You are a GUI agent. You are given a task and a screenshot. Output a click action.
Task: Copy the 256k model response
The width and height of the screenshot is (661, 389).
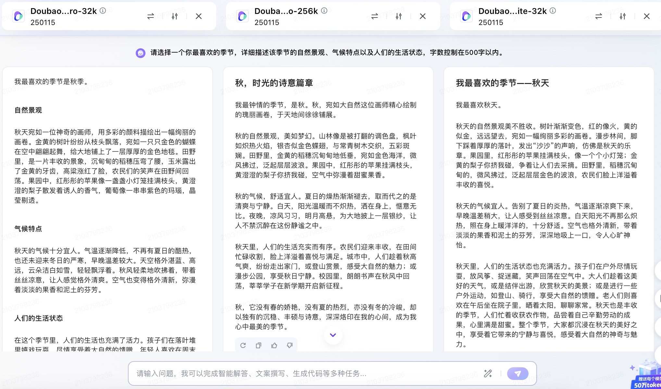point(258,346)
